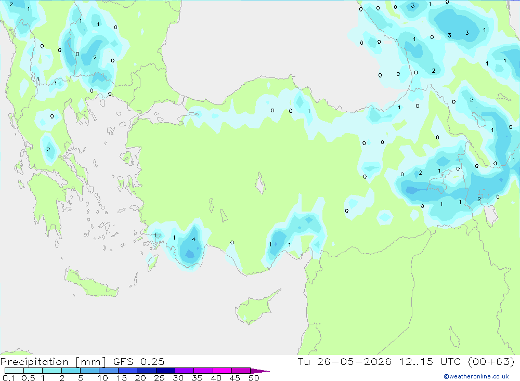Click the '12..15 UTC' time text
520x381 pixels.
(x=430, y=361)
